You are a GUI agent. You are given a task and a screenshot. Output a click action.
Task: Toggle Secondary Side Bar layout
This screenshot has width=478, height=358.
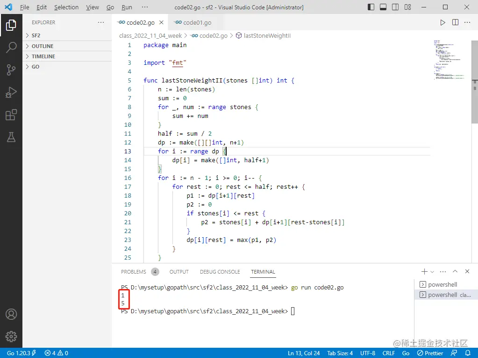395,7
